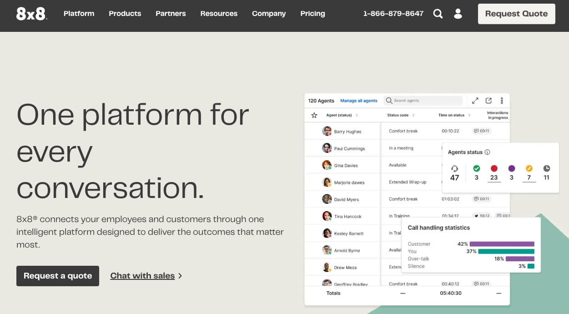Viewport: 569px width, 314px height.
Task: Open the three-dot kebab menu
Action: tap(502, 101)
